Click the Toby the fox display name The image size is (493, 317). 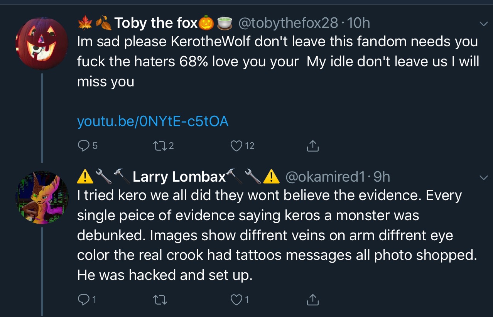point(156,23)
